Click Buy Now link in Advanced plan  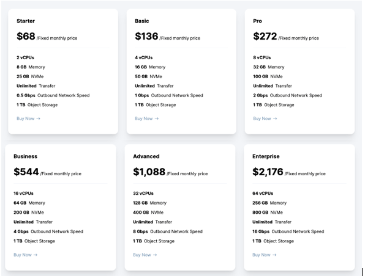(145, 255)
